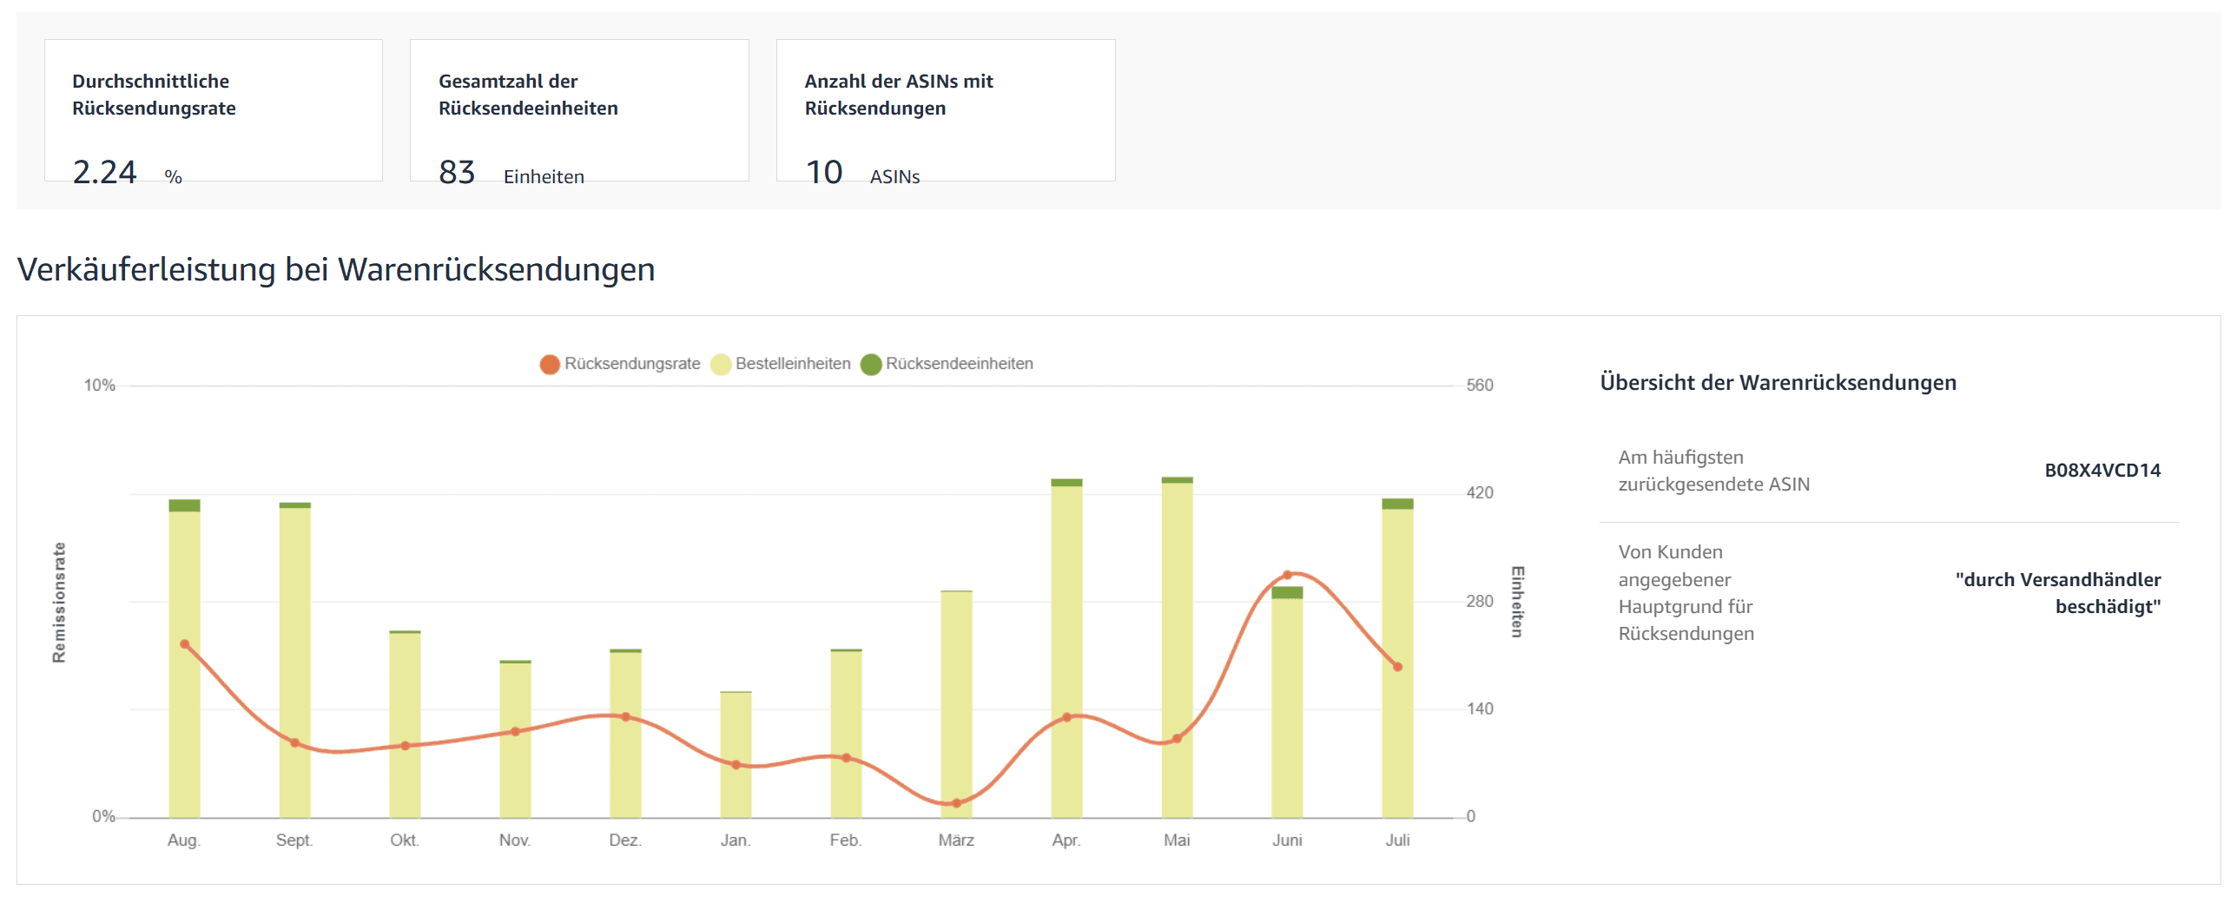Click the Juni green returned units segment
This screenshot has width=2237, height=897.
click(1287, 593)
